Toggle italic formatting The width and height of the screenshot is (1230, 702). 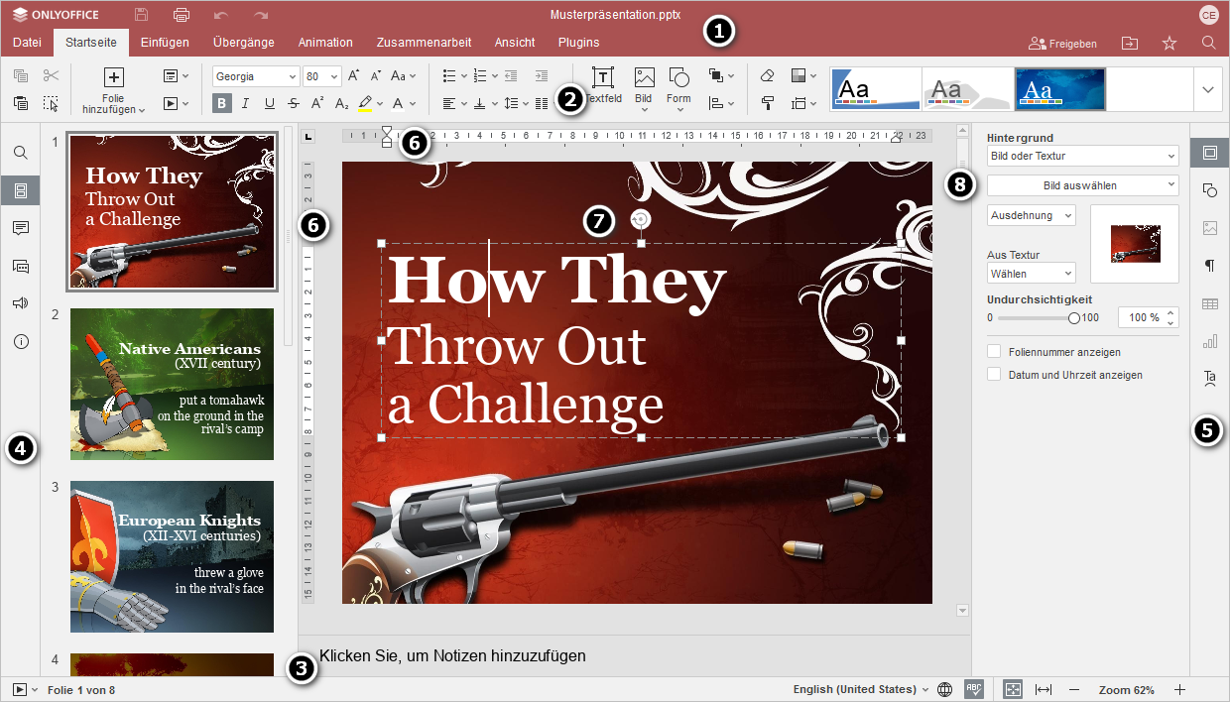pos(246,103)
